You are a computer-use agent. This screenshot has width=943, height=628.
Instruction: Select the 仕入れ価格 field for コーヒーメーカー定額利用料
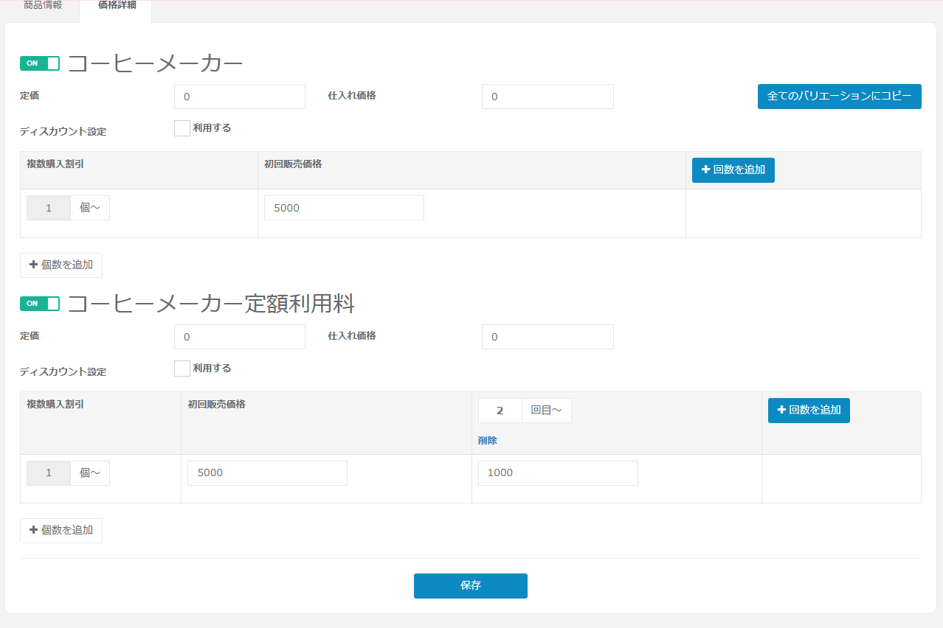tap(547, 337)
